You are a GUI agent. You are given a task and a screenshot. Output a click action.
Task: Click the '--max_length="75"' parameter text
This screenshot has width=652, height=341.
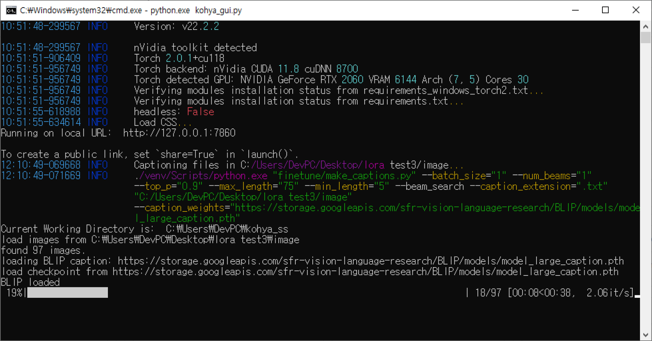pyautogui.click(x=254, y=186)
